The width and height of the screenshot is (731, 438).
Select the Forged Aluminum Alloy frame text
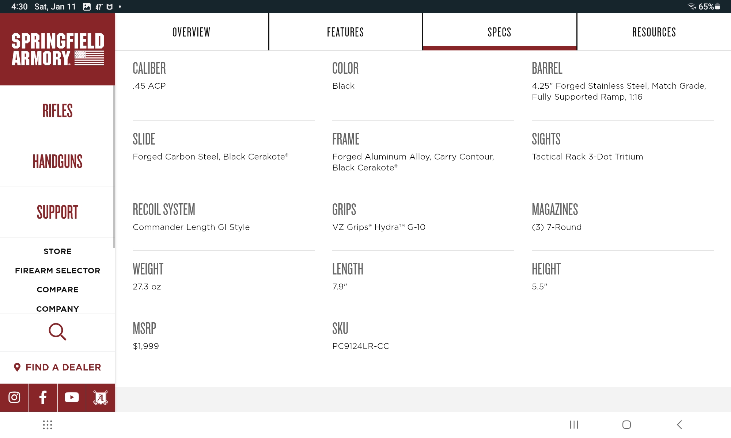[x=413, y=162]
